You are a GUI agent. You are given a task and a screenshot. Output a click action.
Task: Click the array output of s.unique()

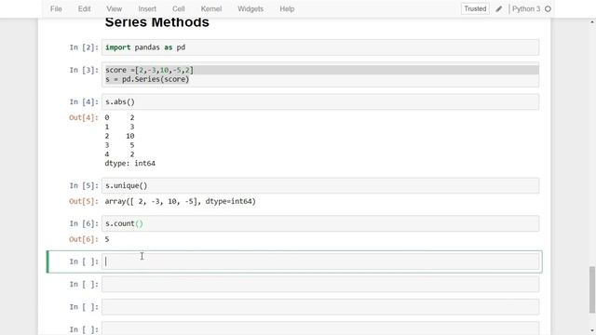pyautogui.click(x=180, y=201)
